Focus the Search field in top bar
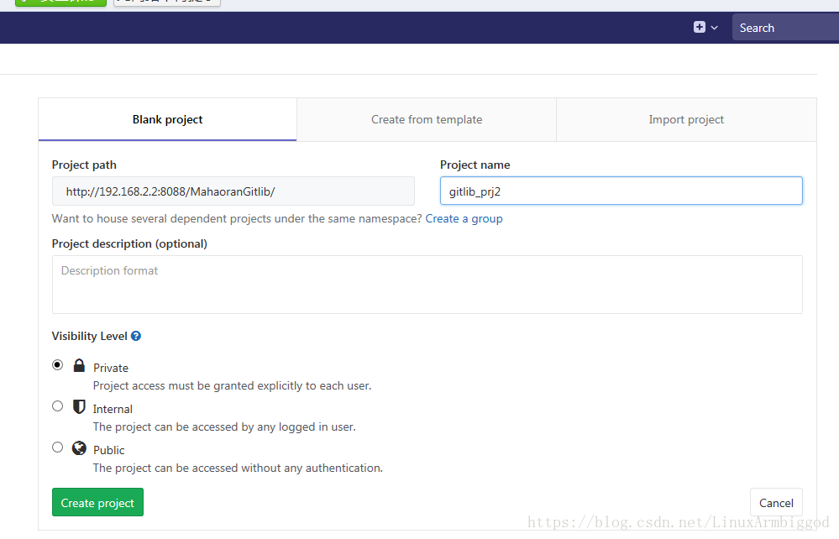 tap(785, 28)
